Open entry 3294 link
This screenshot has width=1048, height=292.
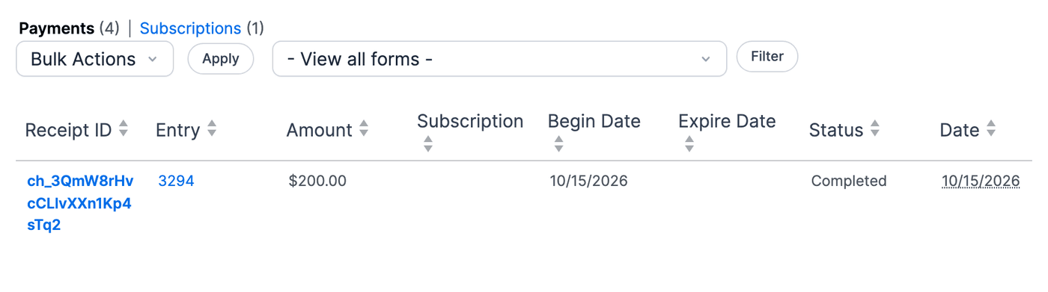(177, 181)
